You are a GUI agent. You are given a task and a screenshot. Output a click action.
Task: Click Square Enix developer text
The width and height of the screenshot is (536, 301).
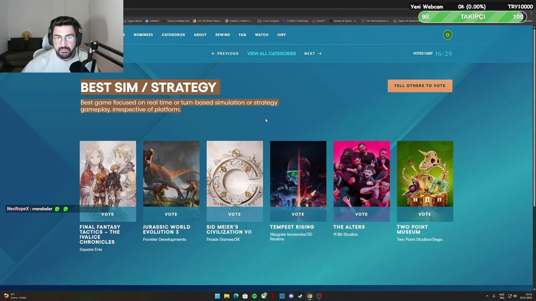[91, 250]
